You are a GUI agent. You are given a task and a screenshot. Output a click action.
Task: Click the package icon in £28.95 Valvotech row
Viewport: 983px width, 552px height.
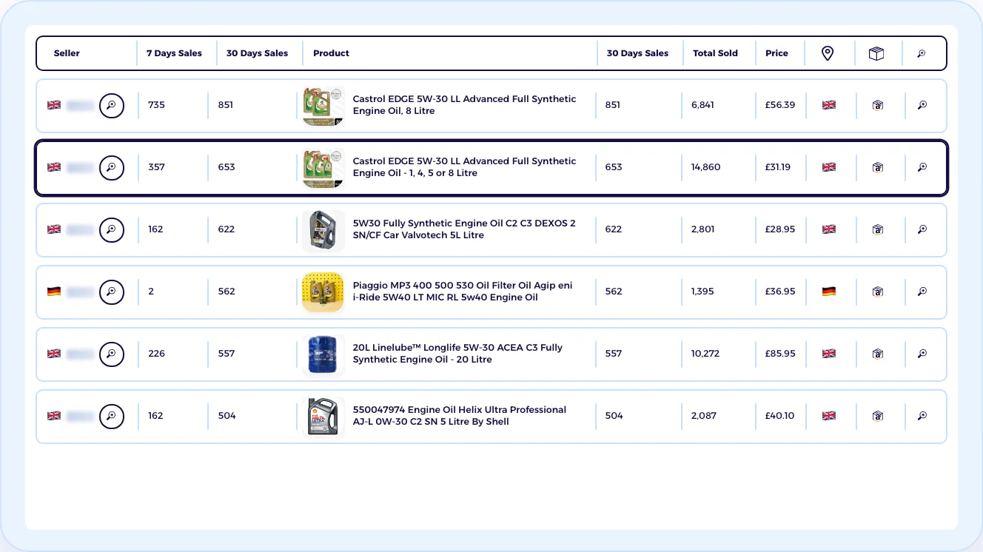click(878, 229)
